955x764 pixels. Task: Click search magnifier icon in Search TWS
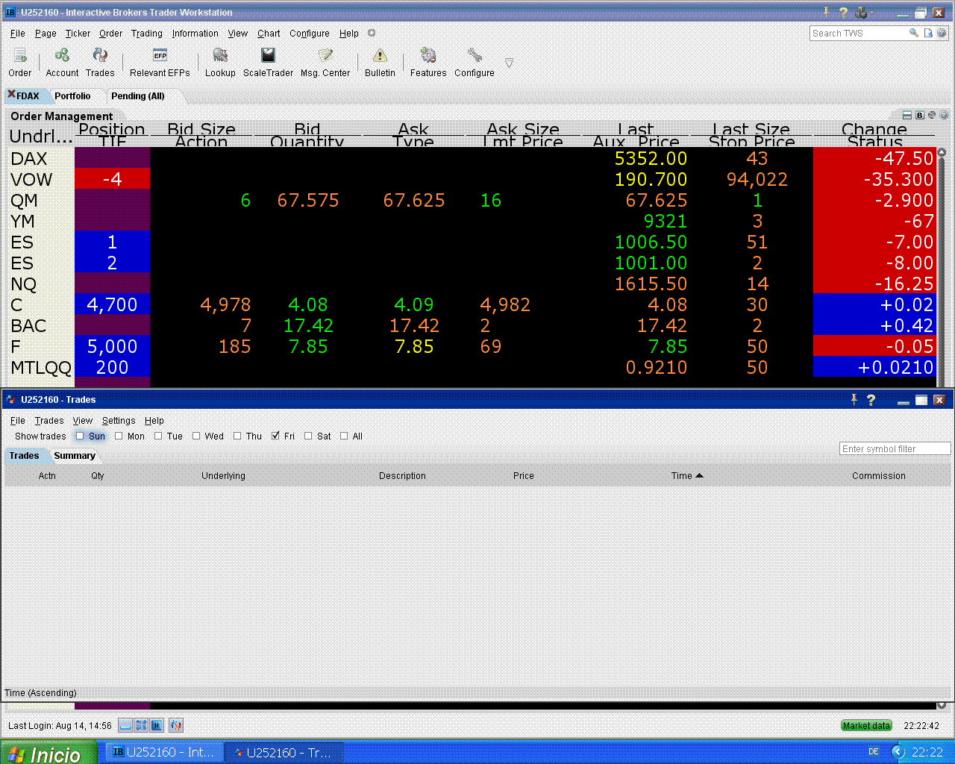[x=913, y=33]
